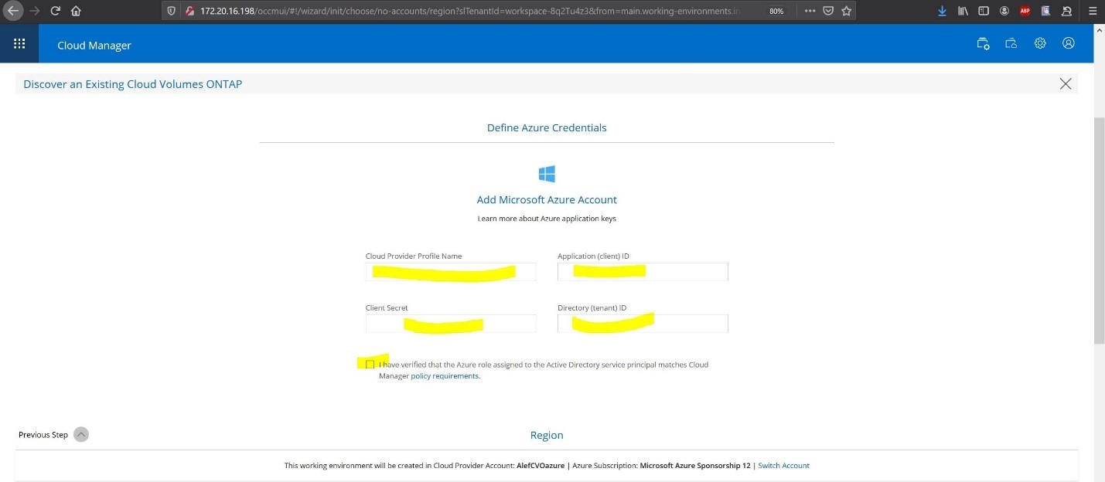The image size is (1105, 482).
Task: Click the Region section heading
Action: coord(547,435)
